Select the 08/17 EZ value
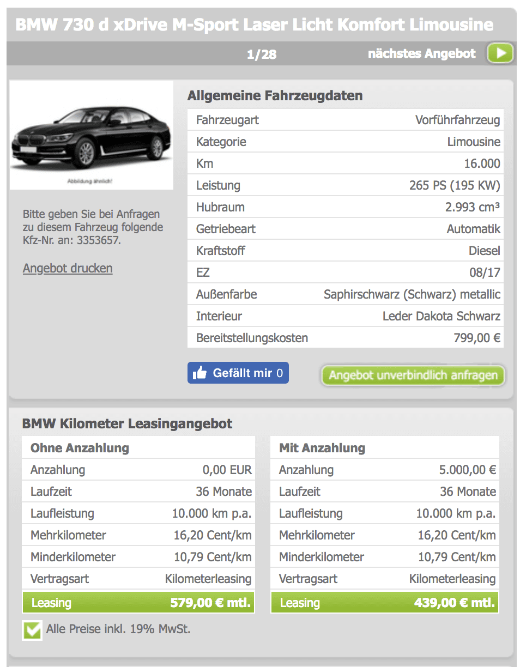The width and height of the screenshot is (520, 667). [x=485, y=272]
